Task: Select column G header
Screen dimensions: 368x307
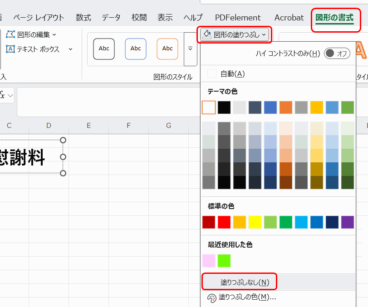Action: (x=168, y=126)
